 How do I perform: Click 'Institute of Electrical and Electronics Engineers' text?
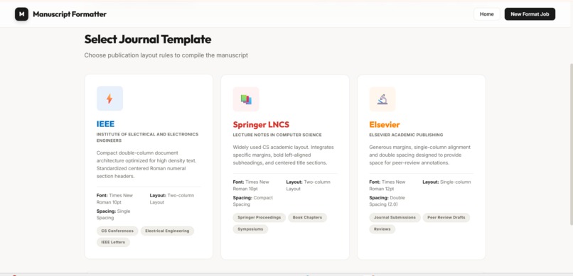(x=148, y=138)
